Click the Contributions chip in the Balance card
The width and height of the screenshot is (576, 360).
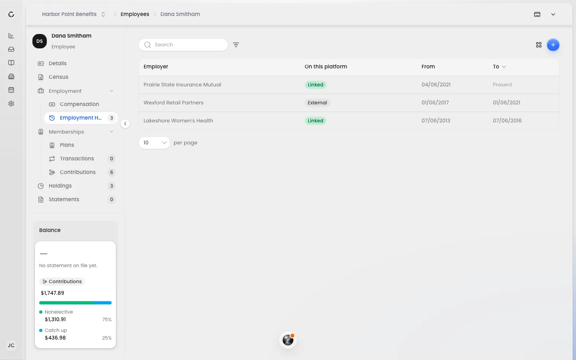[62, 282]
